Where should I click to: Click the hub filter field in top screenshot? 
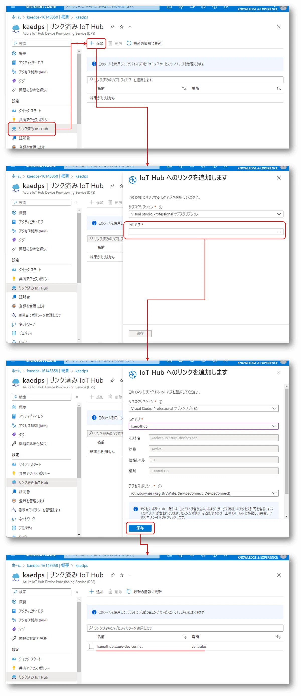point(185,80)
